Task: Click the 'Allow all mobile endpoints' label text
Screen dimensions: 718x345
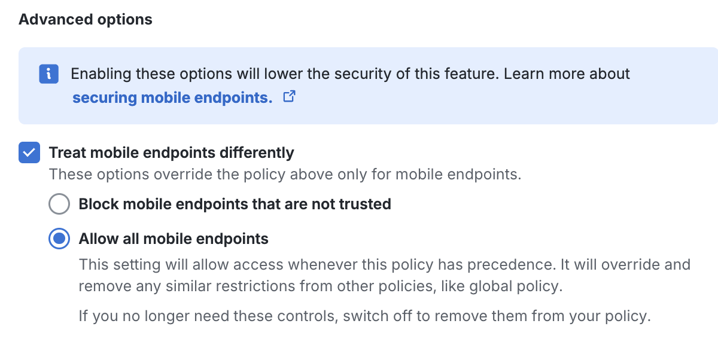Action: [x=172, y=238]
